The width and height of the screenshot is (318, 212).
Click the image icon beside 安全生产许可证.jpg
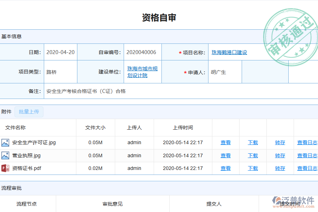pos(6,143)
